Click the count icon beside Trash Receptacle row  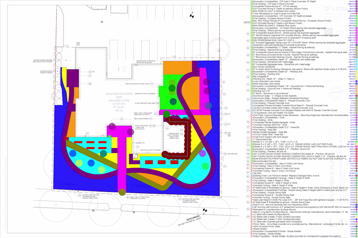tap(252, 13)
